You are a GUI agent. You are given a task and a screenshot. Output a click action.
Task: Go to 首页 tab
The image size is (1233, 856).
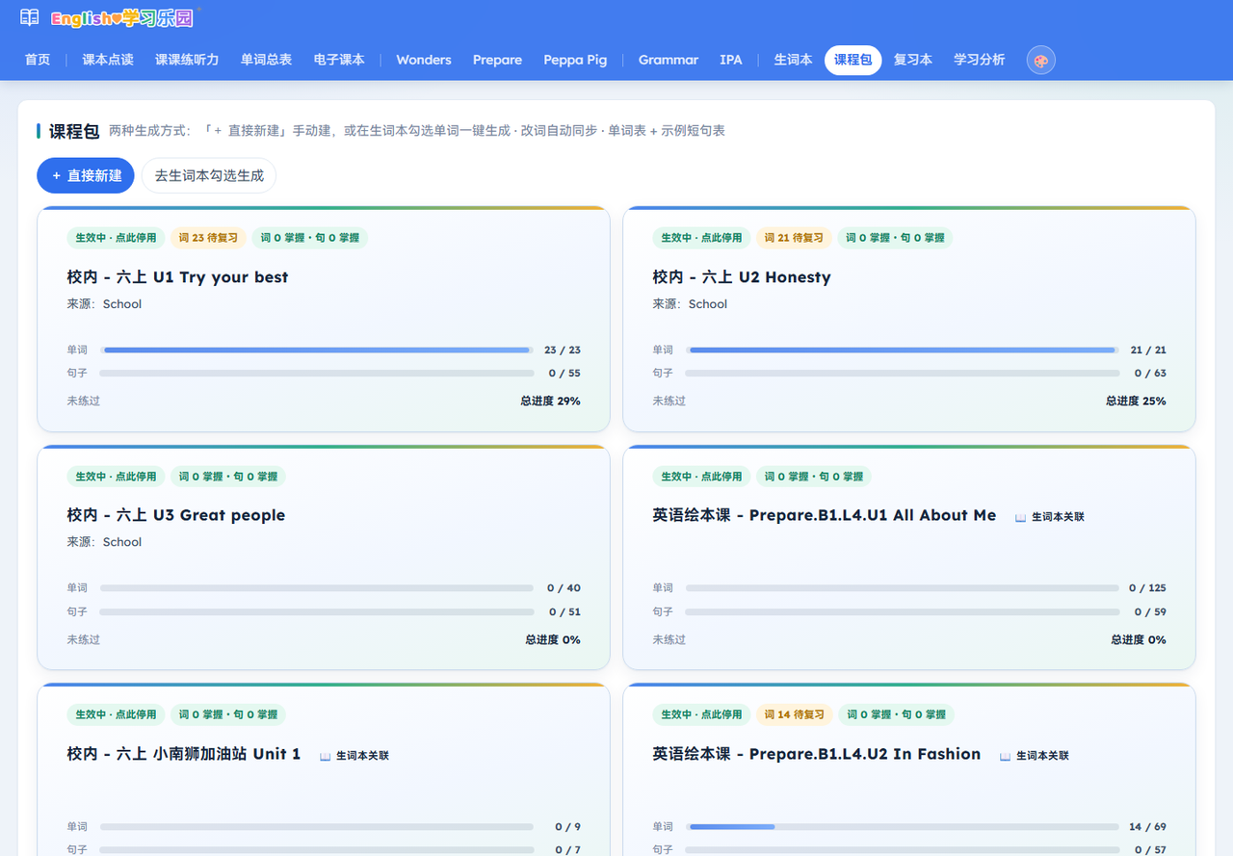(x=38, y=60)
